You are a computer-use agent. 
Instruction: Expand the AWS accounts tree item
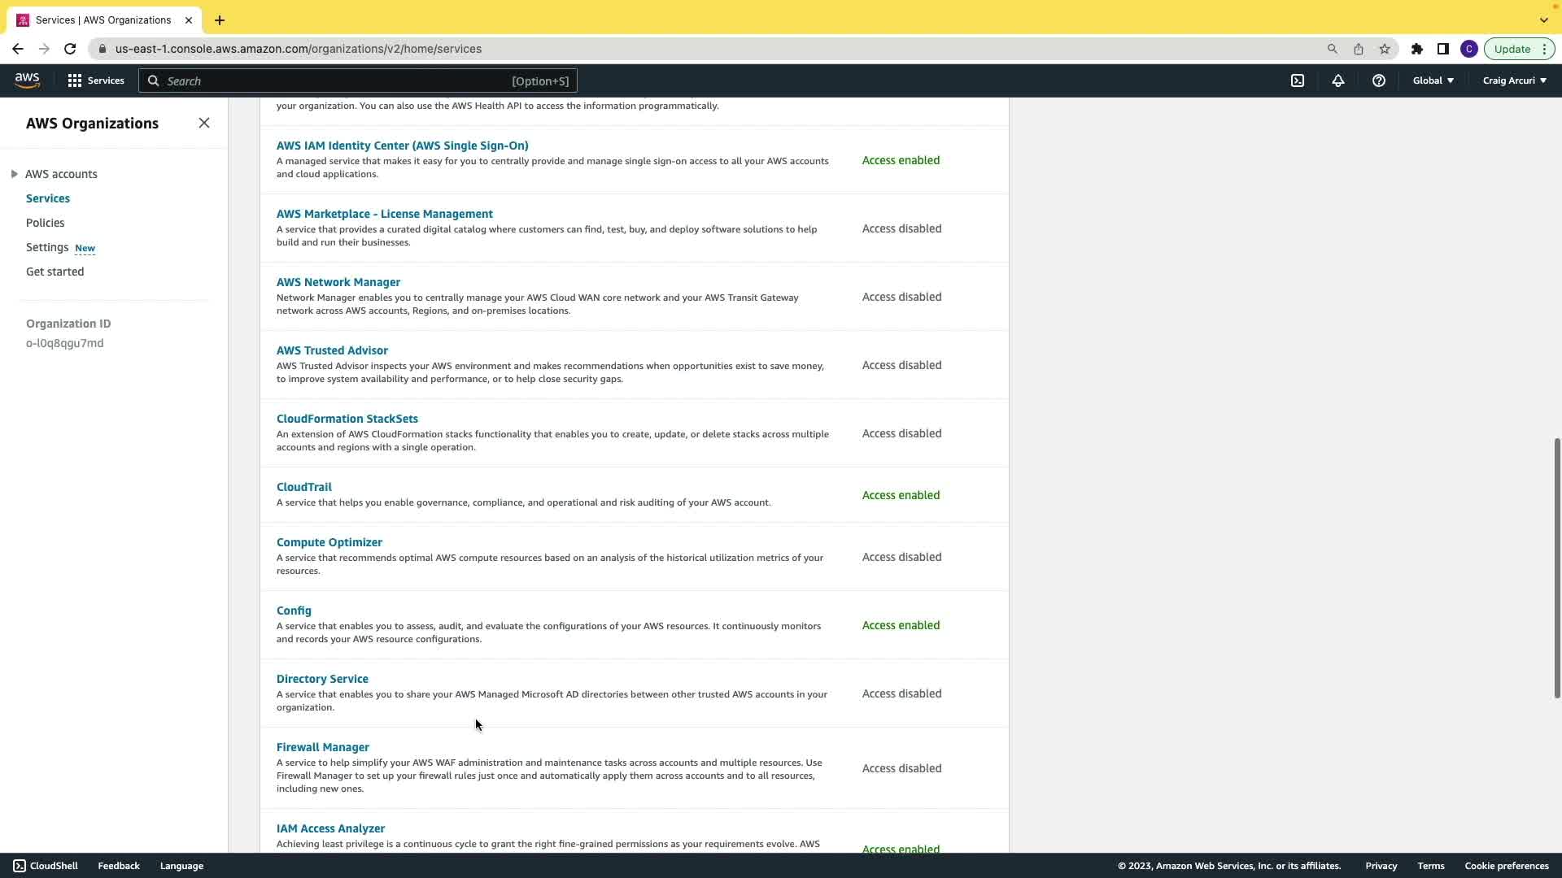[x=15, y=174]
